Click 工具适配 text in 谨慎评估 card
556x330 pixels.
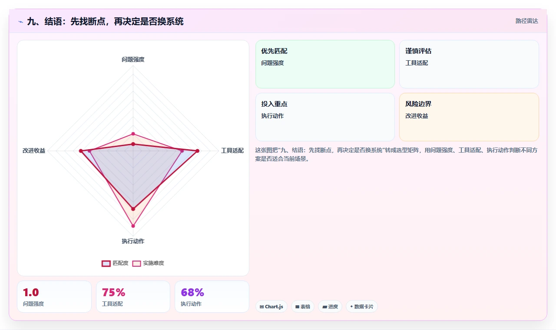click(417, 63)
